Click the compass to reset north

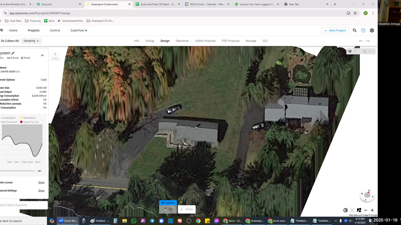[x=367, y=195]
